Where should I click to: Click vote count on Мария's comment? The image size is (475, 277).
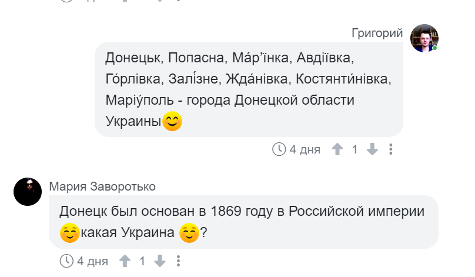coord(142,261)
